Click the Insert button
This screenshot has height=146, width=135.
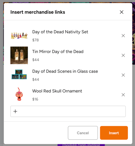(x=114, y=133)
